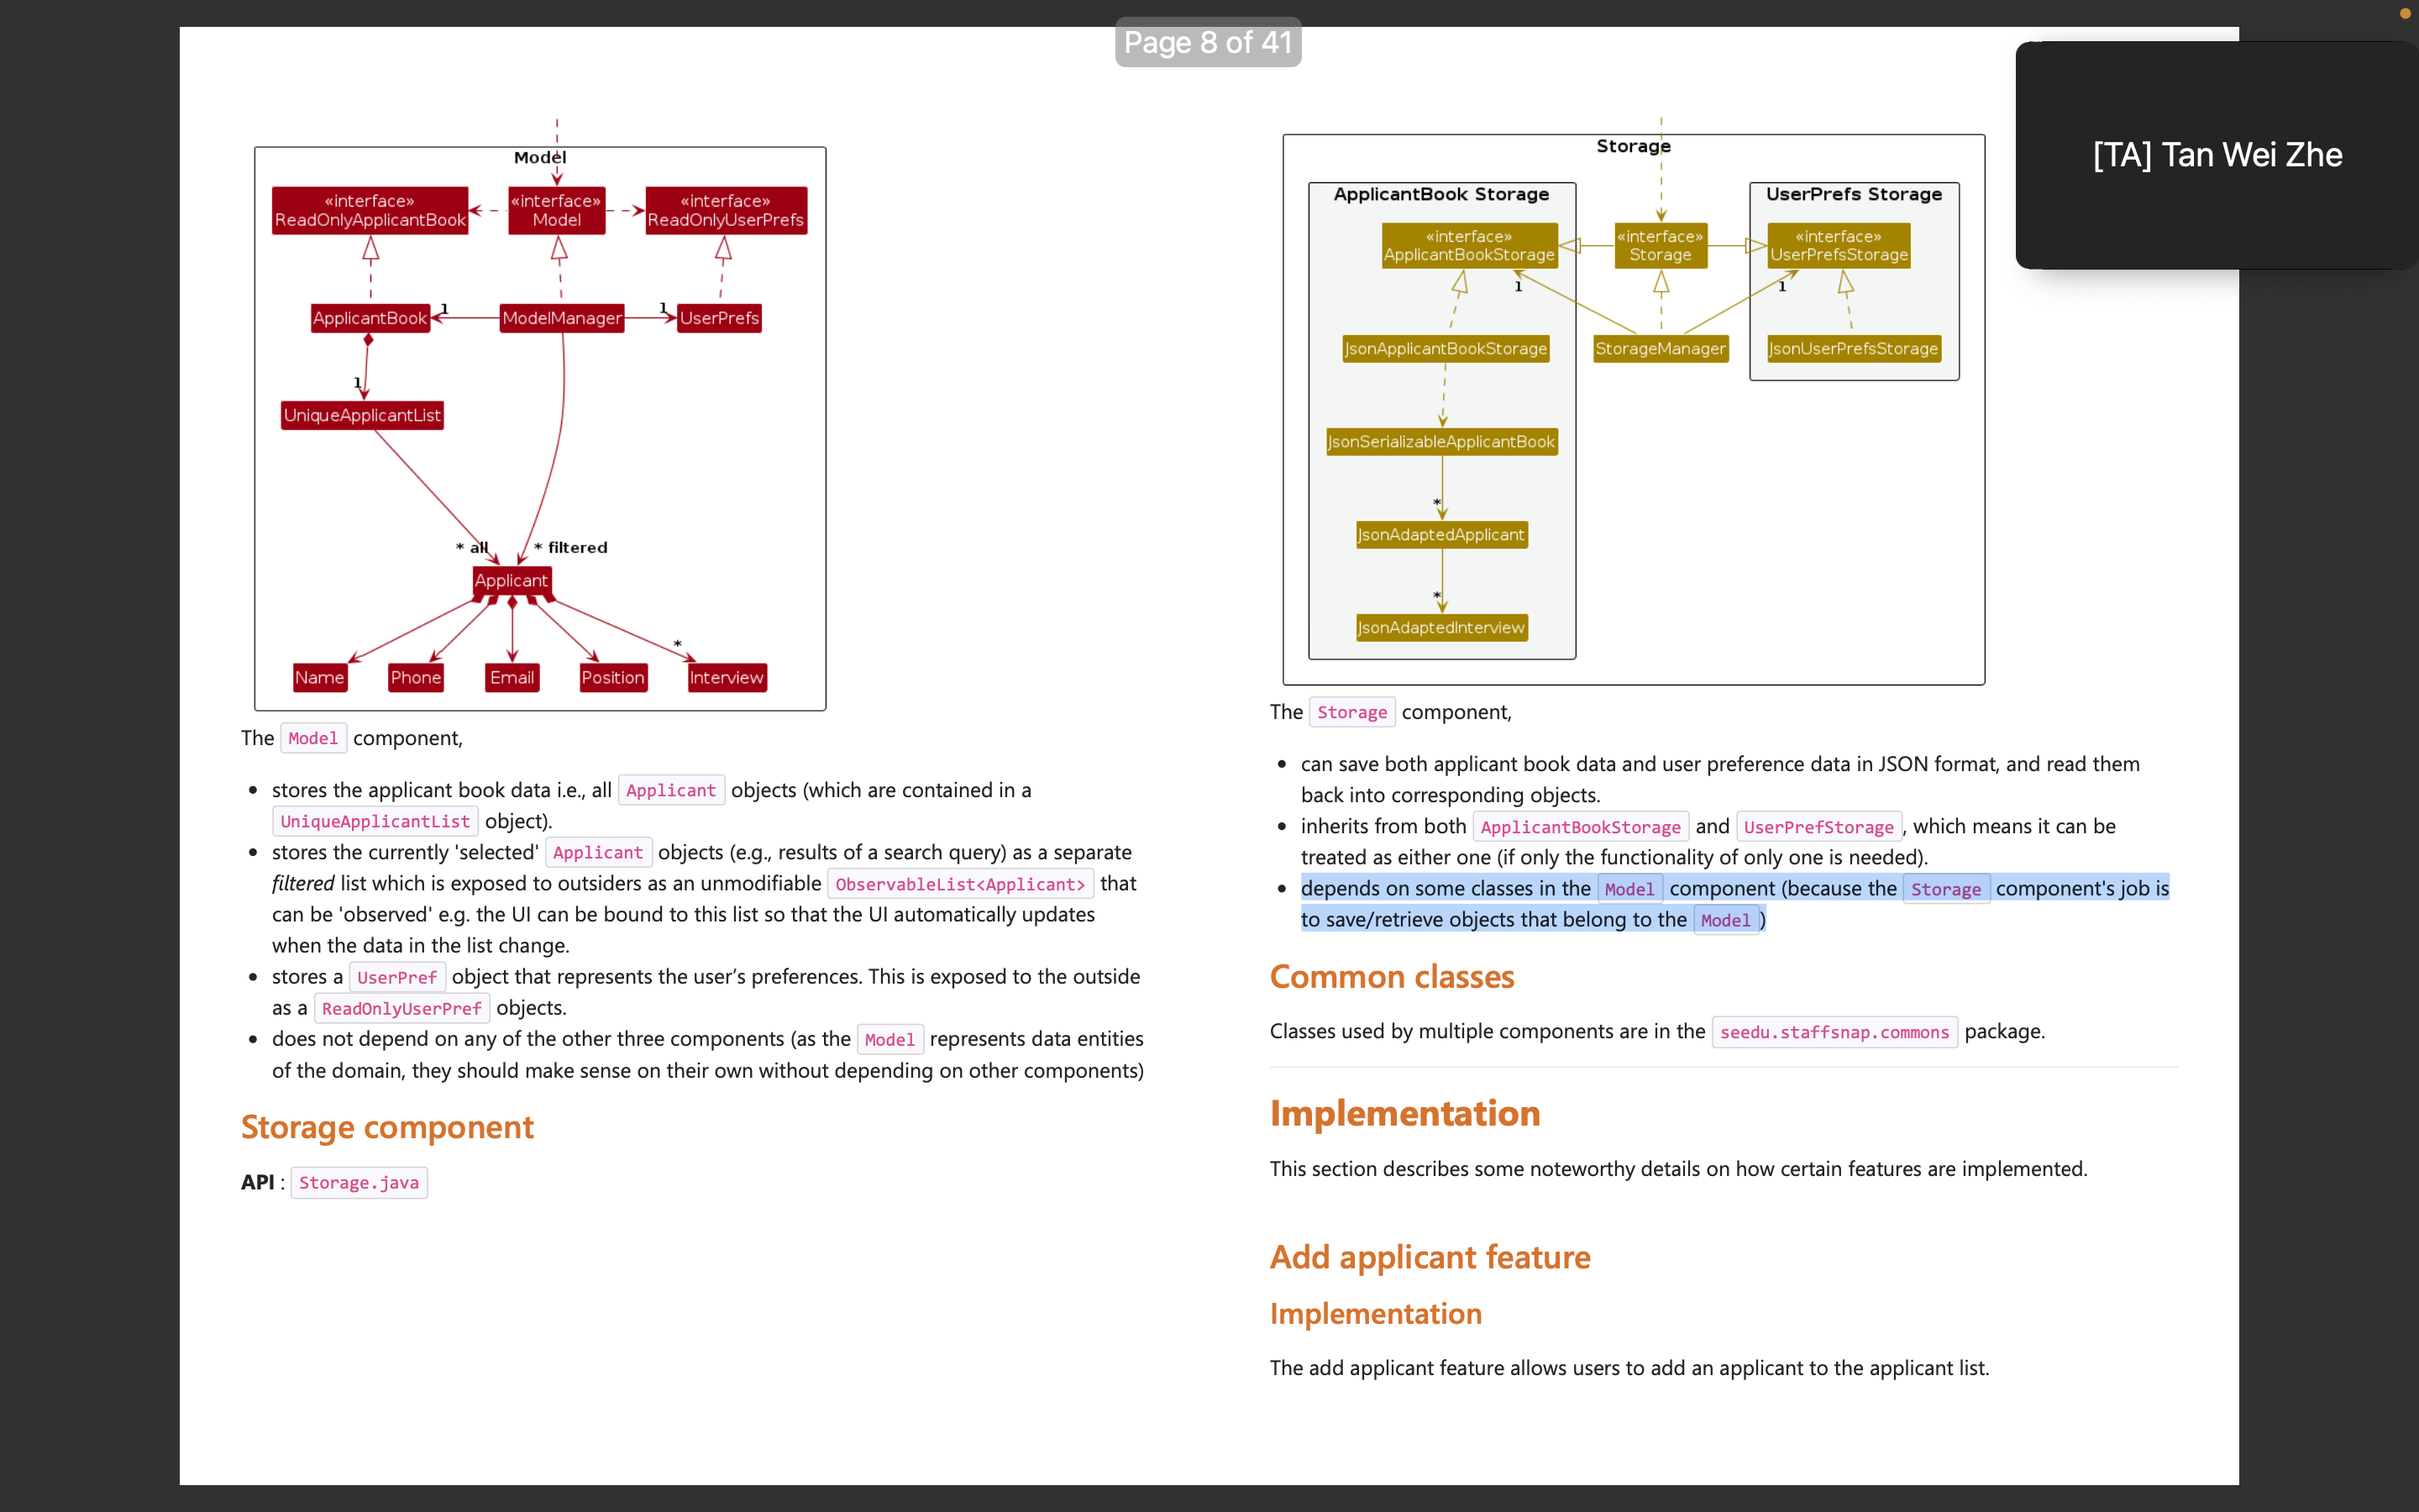Click the UniqueApplicantList code label in text

coord(375,821)
